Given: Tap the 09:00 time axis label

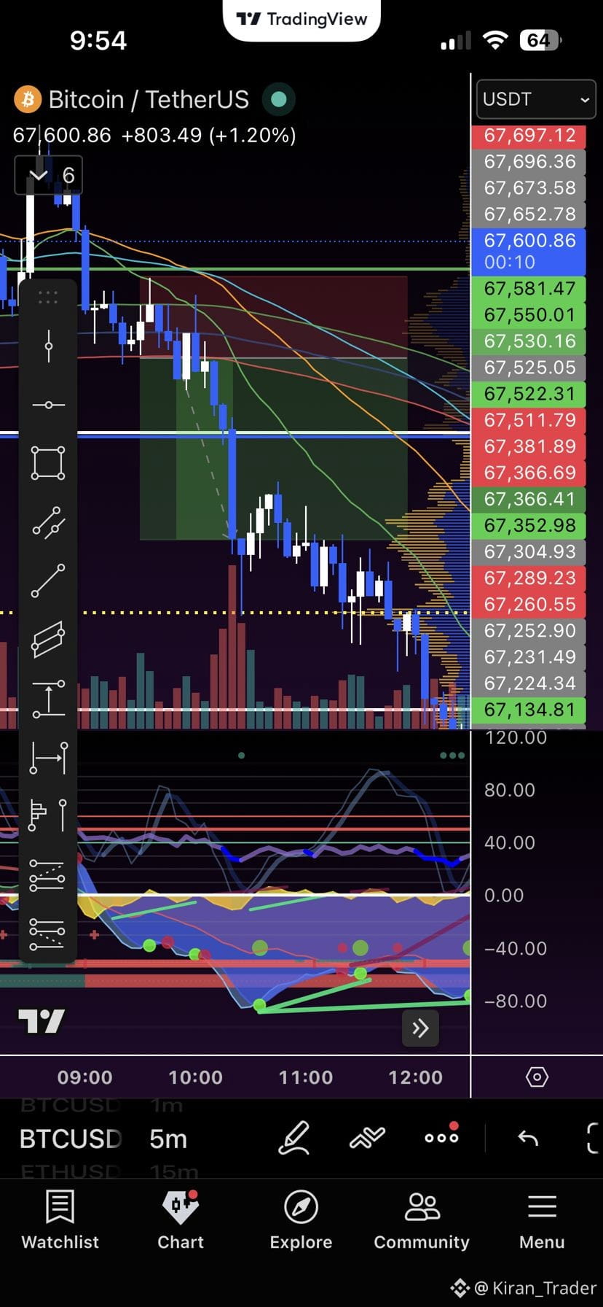Looking at the screenshot, I should pyautogui.click(x=85, y=1077).
